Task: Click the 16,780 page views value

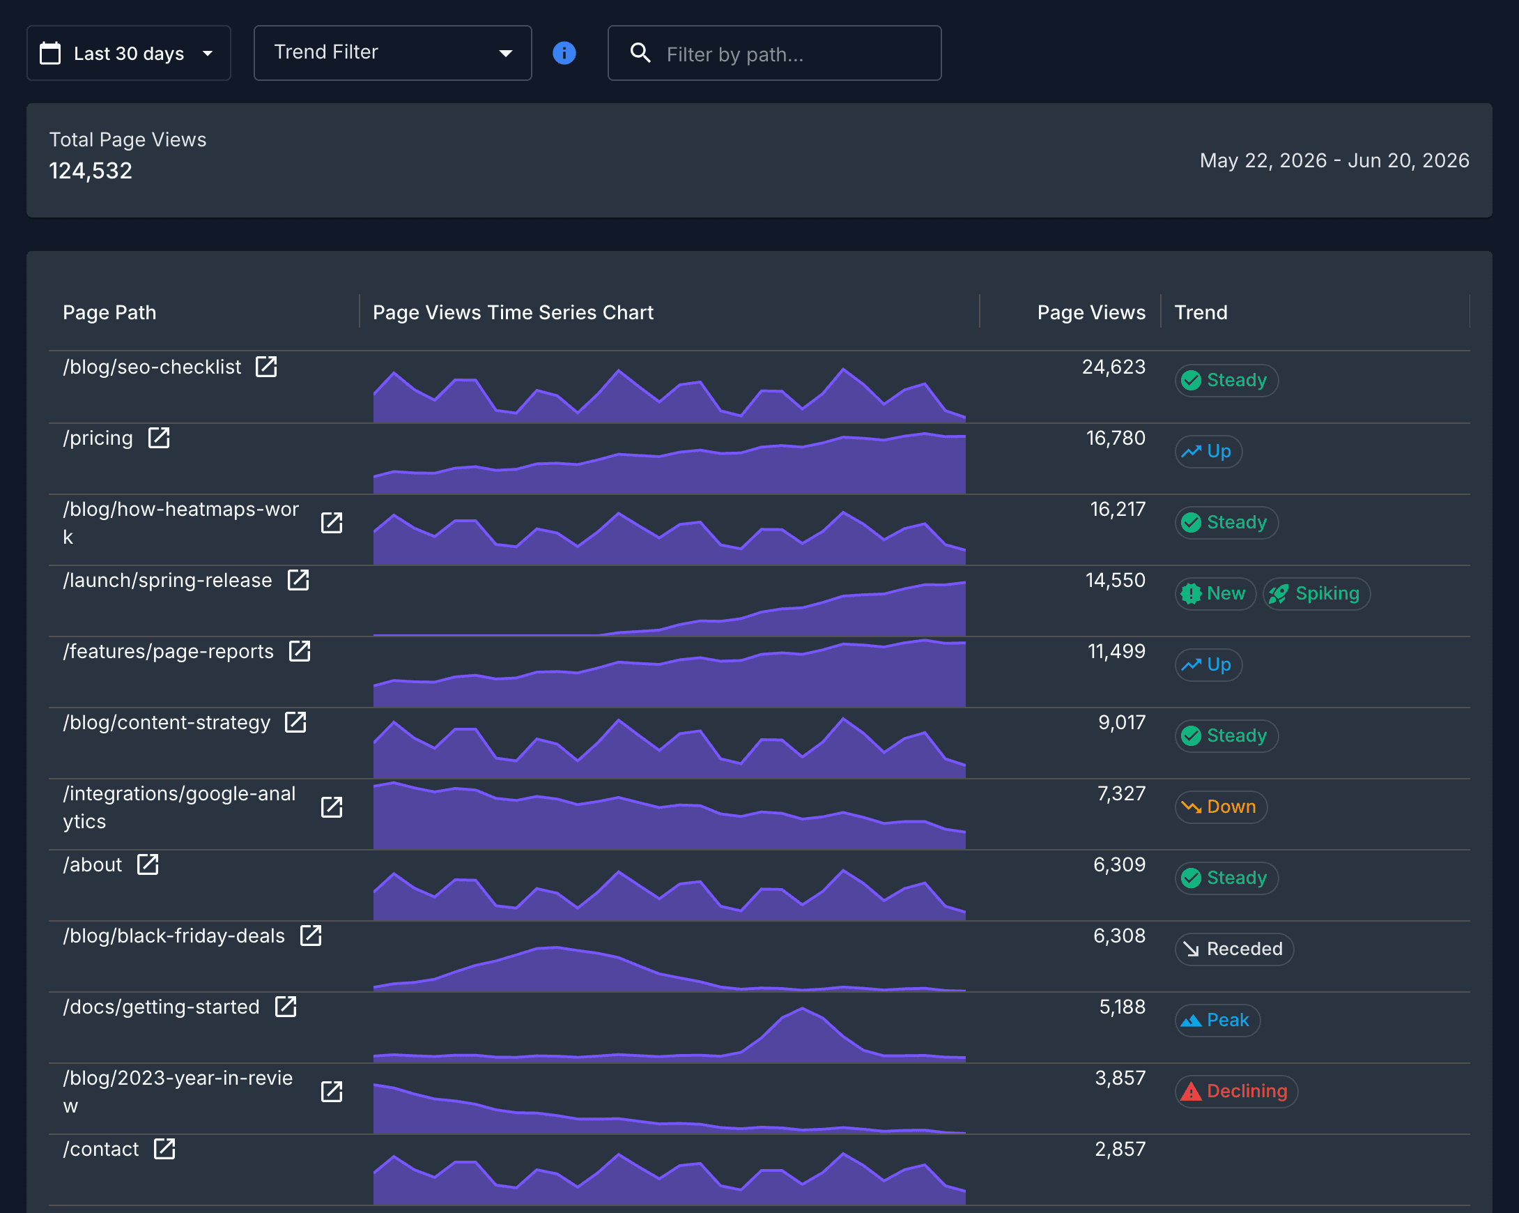Action: (1116, 438)
